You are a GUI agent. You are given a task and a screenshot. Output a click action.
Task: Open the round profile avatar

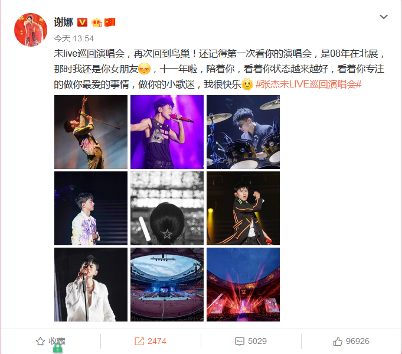(x=31, y=30)
